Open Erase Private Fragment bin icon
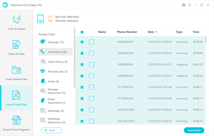This screenshot has height=136, width=214. (17, 120)
